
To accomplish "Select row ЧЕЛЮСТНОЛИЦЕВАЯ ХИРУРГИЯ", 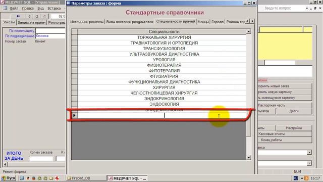I will pyautogui.click(x=161, y=93).
